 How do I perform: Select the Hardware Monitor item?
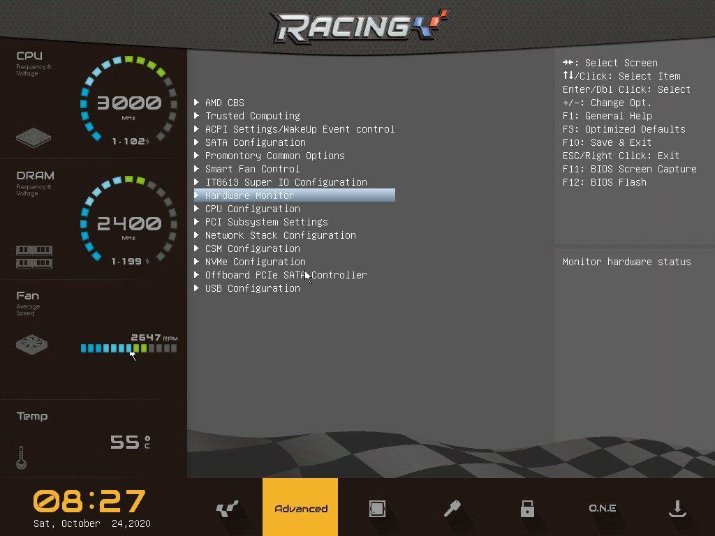(x=249, y=195)
